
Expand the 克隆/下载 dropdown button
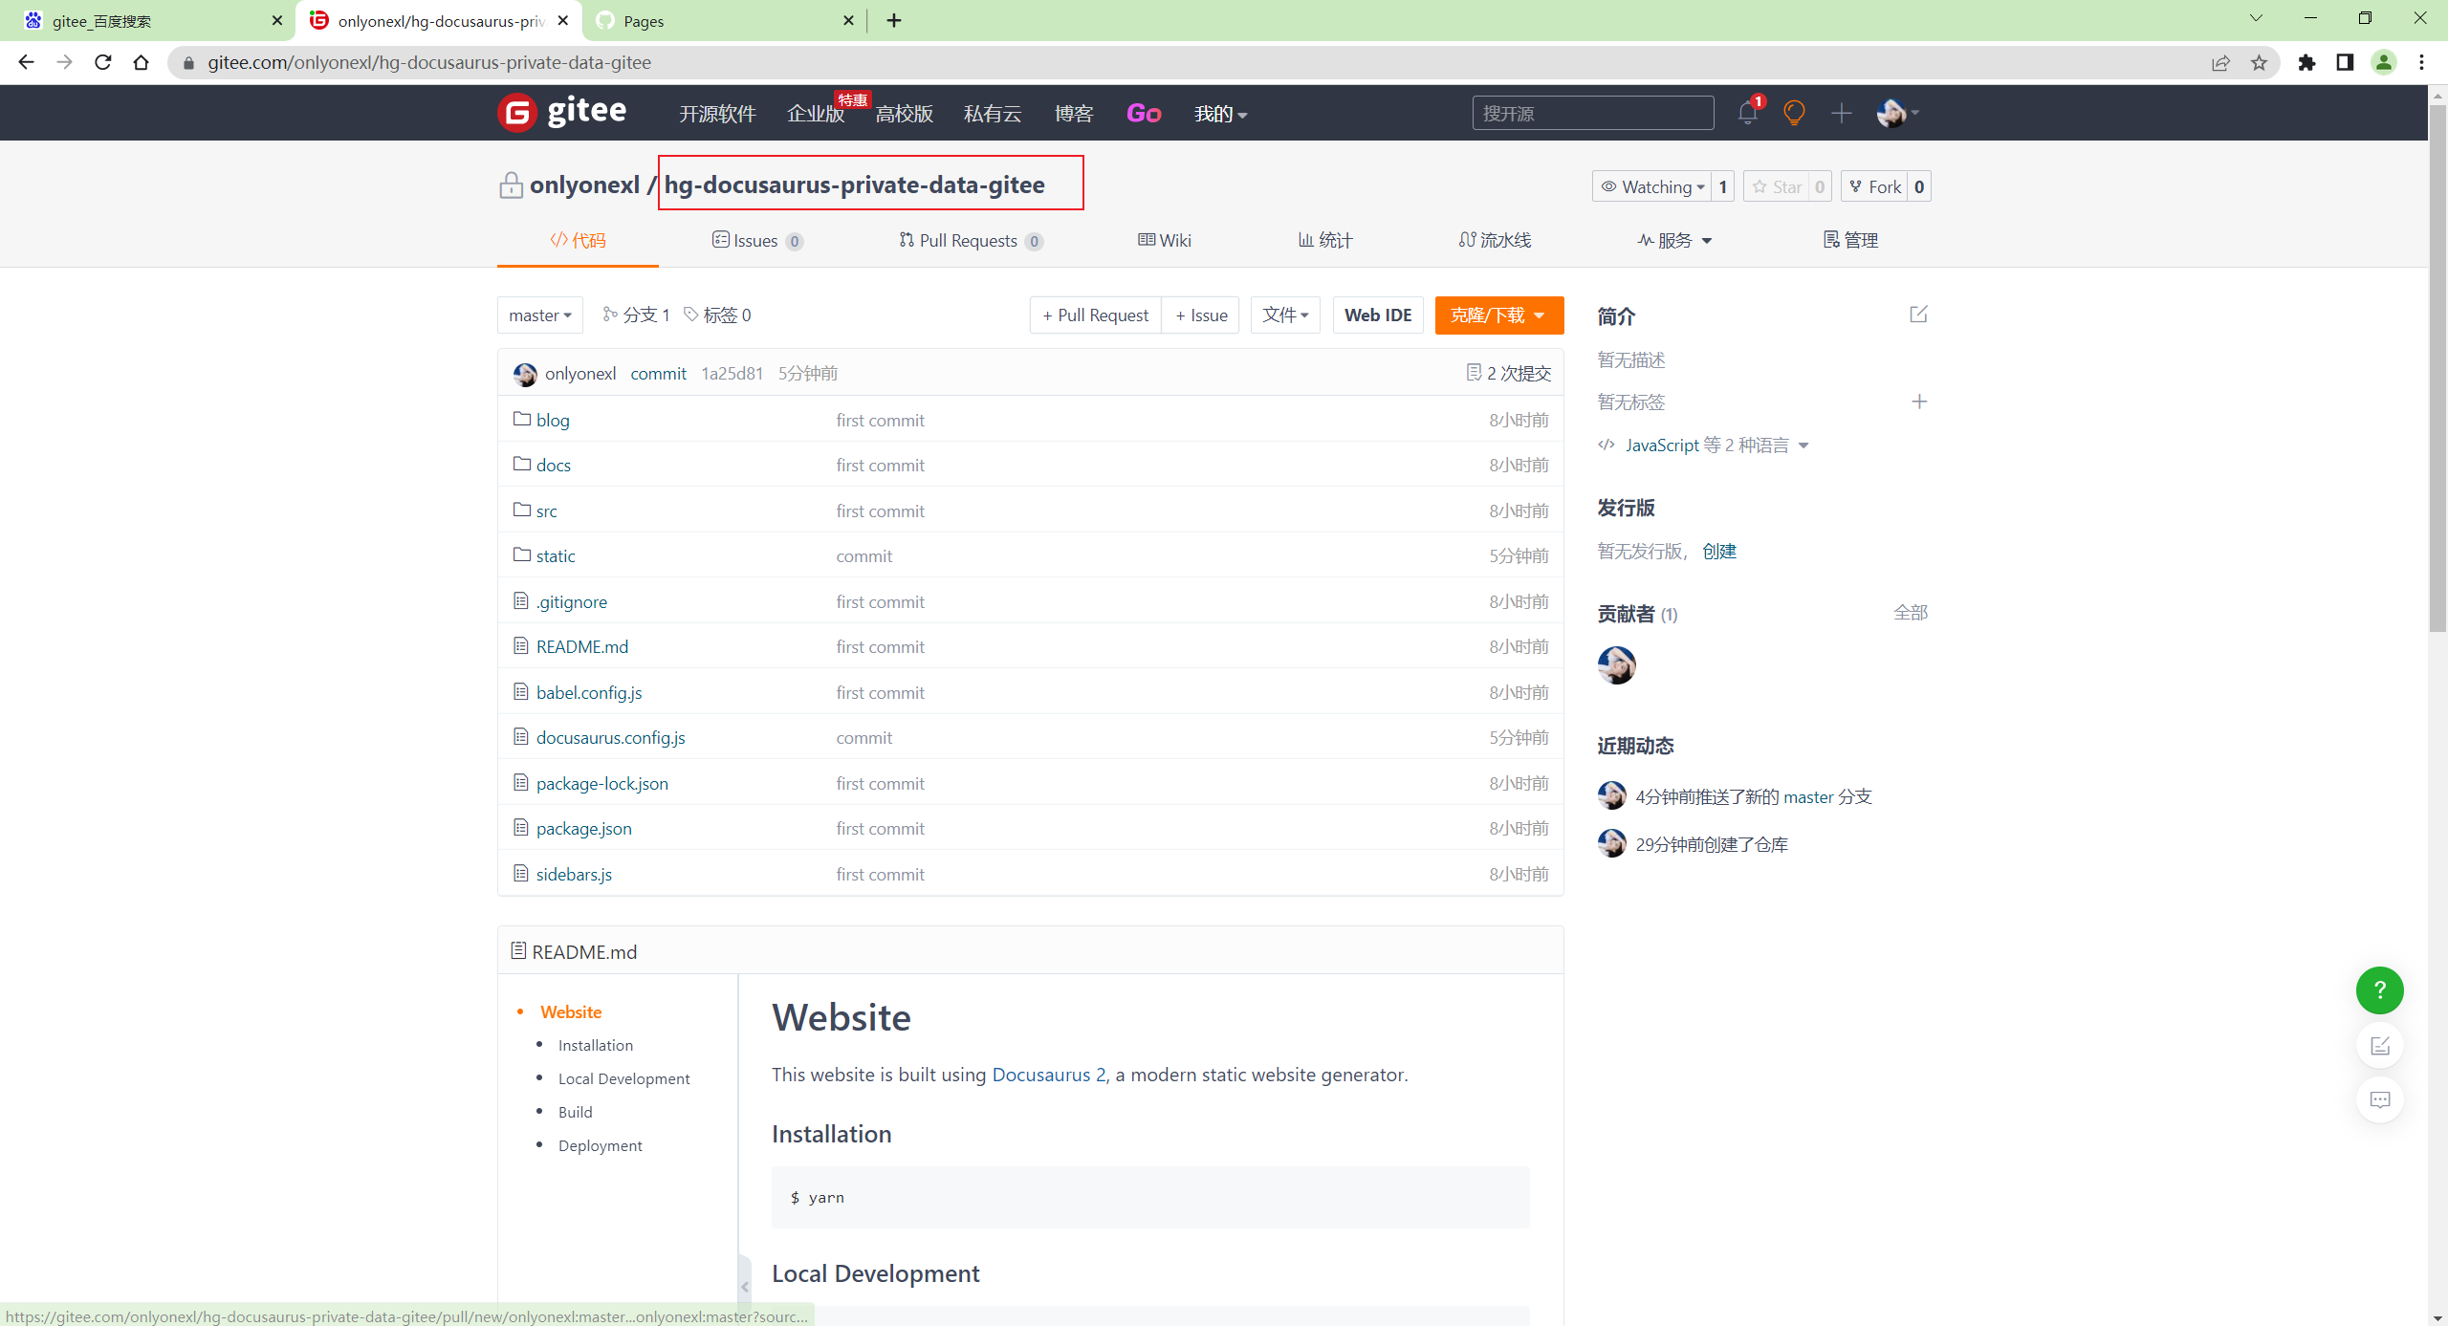pyautogui.click(x=1498, y=315)
